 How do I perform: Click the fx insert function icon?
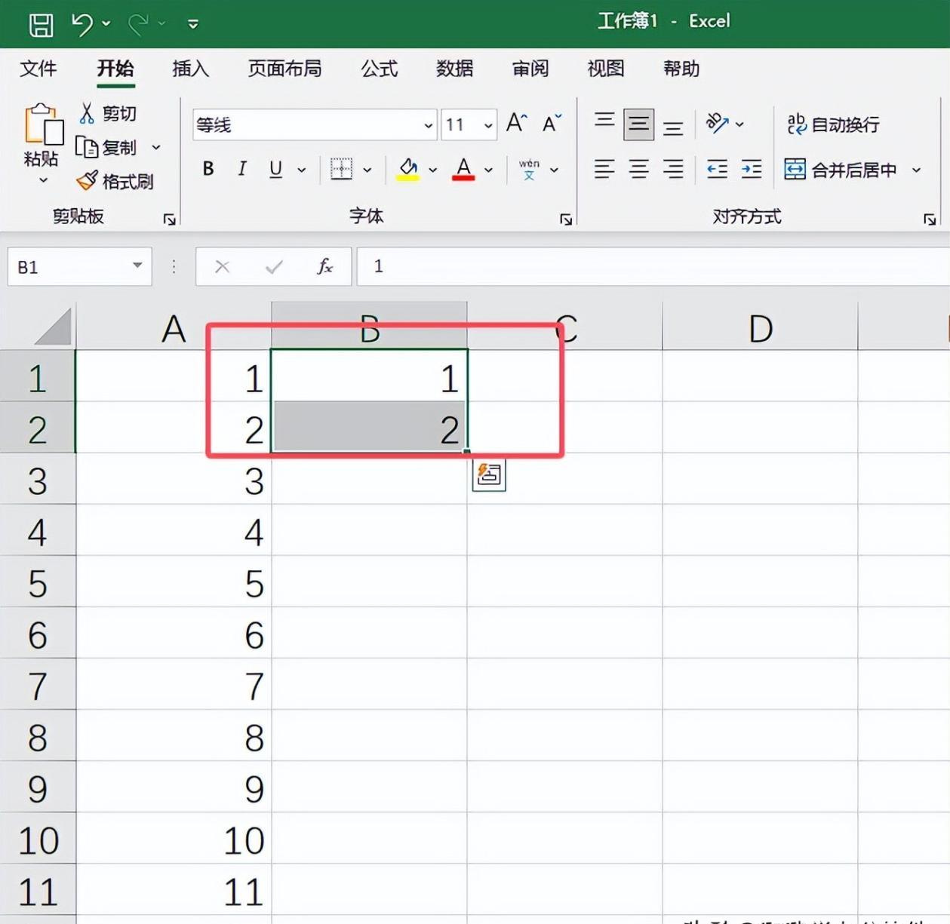324,266
